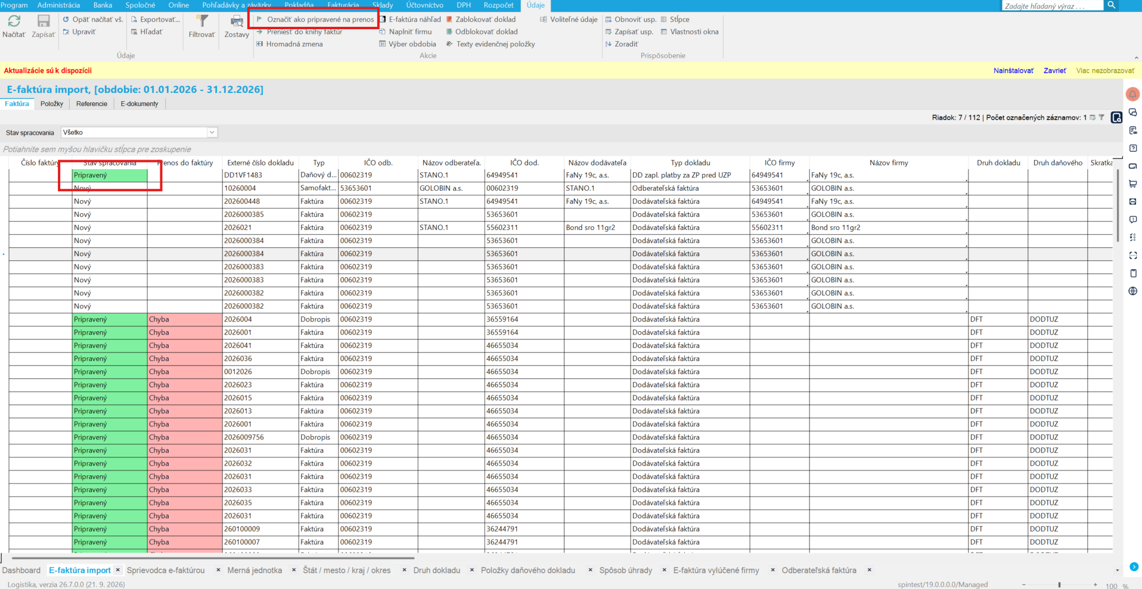Click the search expression input field
The image size is (1142, 589).
1052,5
